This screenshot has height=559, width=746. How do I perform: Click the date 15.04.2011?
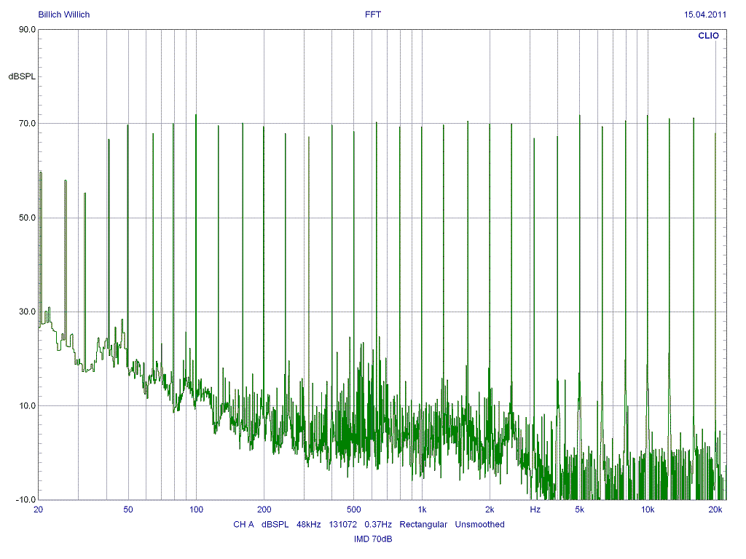coord(705,15)
